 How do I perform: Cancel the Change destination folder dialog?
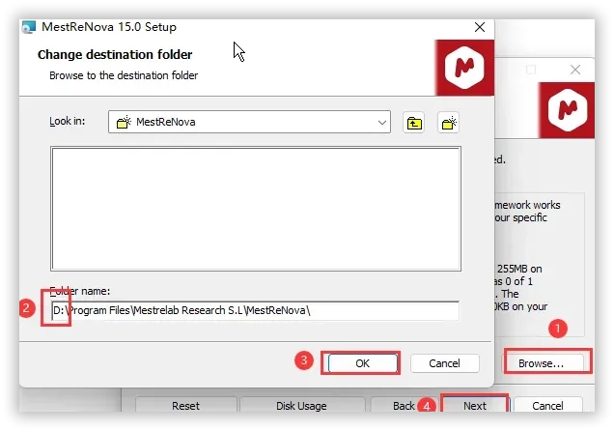coord(444,363)
